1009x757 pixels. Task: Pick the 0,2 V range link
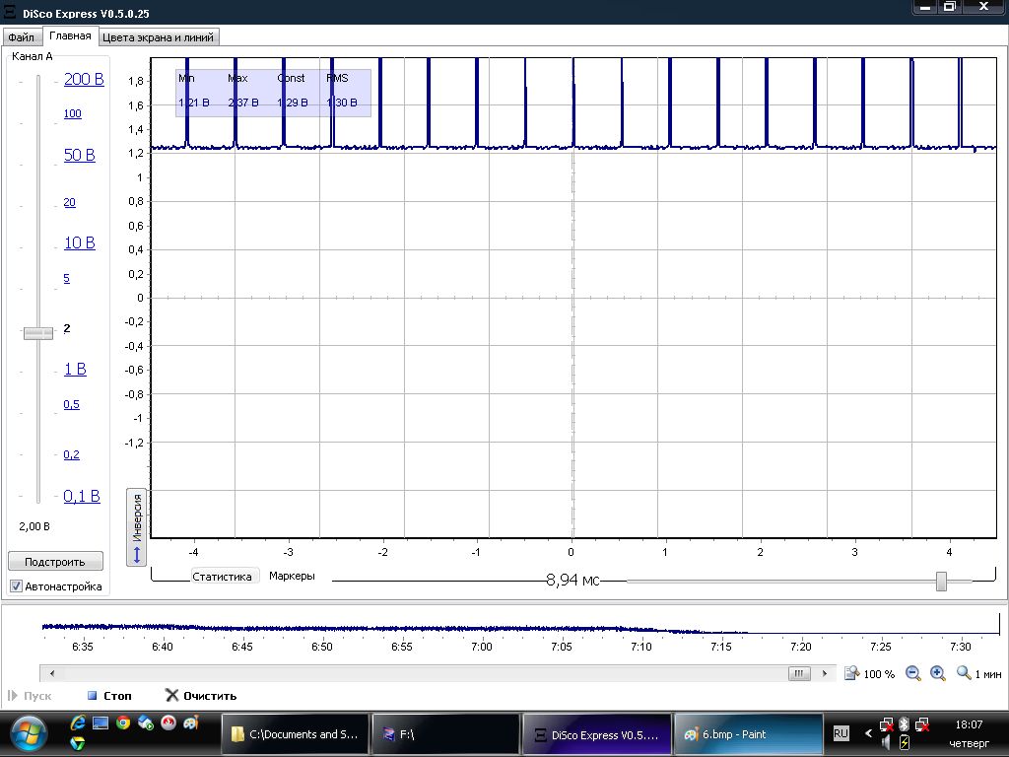click(71, 455)
